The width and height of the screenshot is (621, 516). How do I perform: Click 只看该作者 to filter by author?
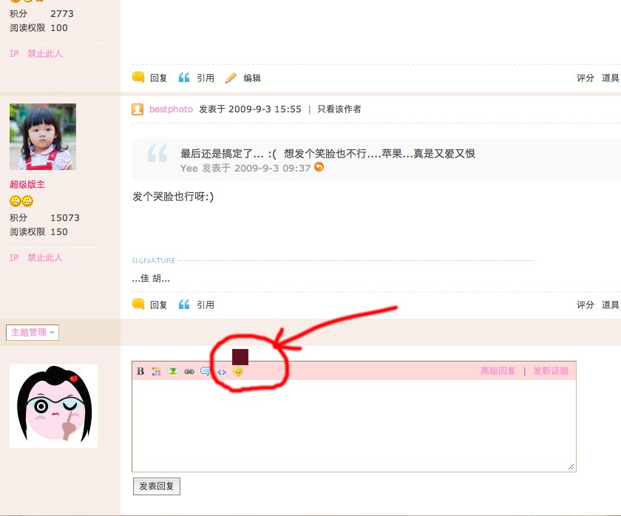click(339, 109)
